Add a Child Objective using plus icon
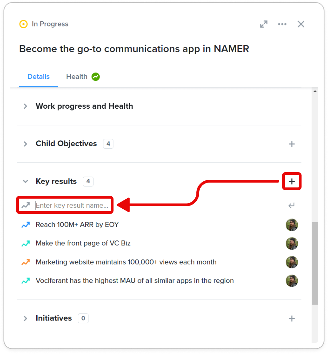 point(292,144)
